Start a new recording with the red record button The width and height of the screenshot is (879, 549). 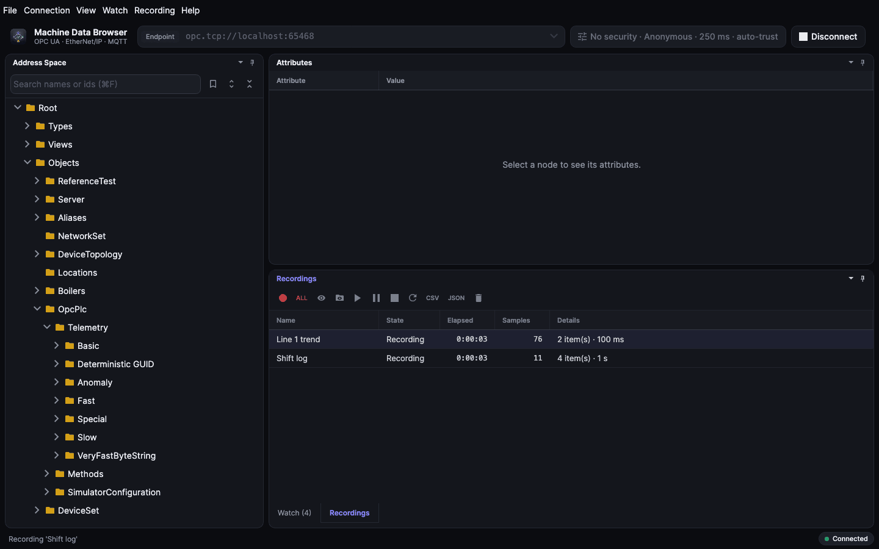tap(283, 298)
